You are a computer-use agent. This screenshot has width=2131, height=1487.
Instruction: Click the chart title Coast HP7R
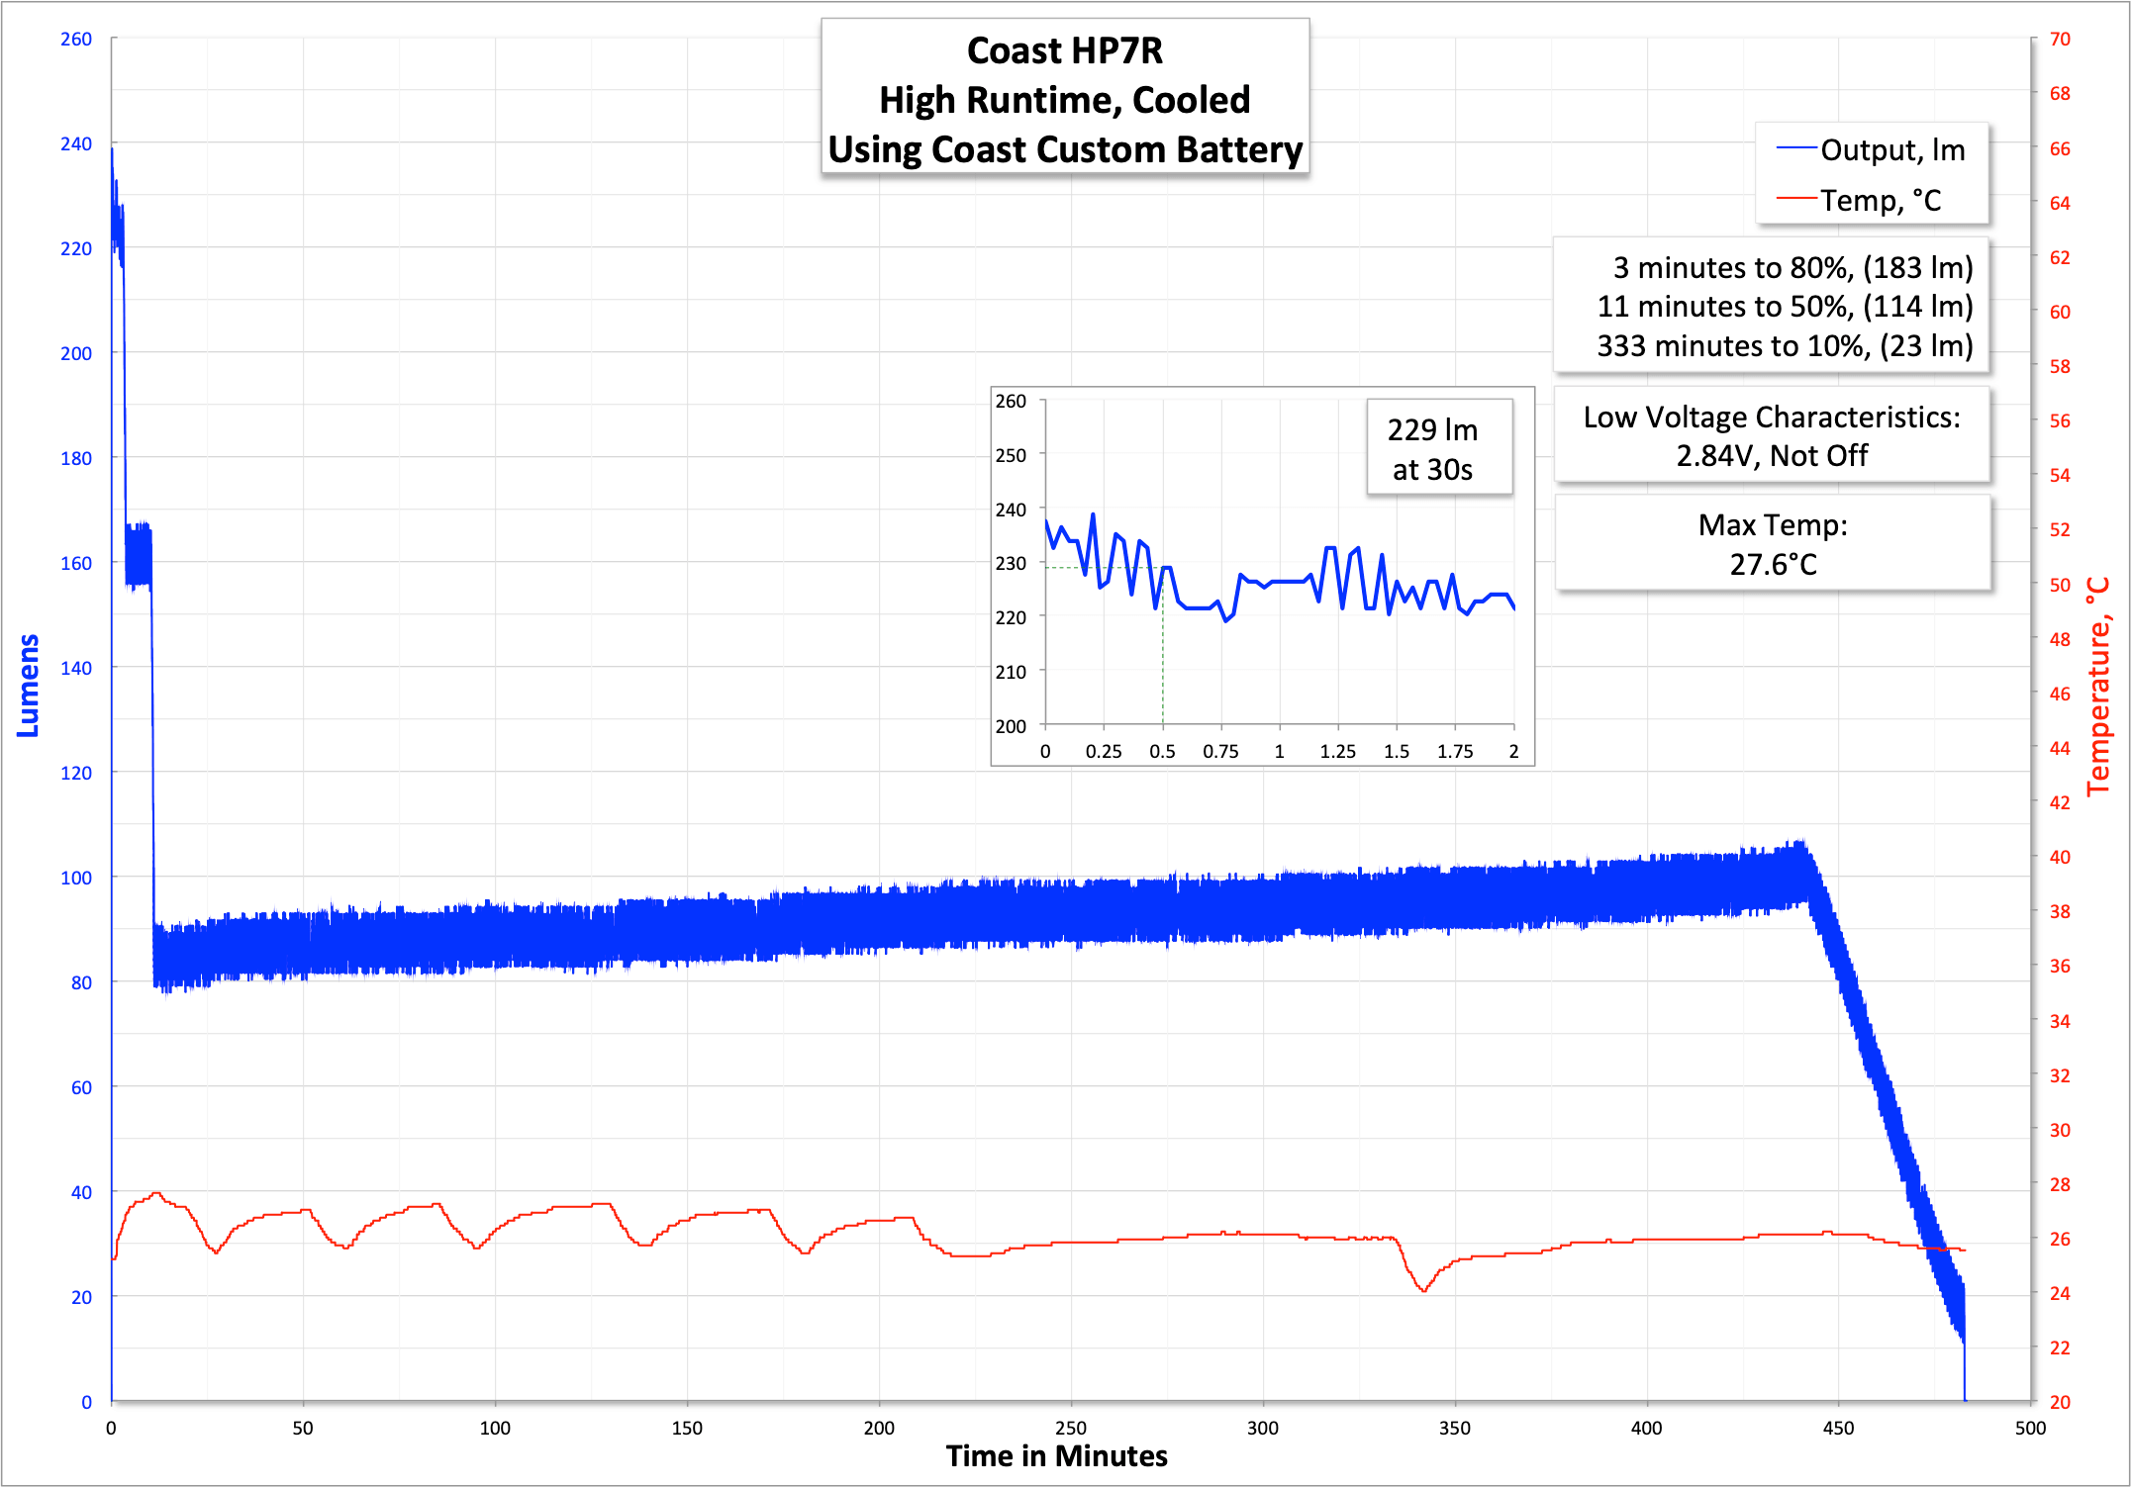pyautogui.click(x=1064, y=51)
